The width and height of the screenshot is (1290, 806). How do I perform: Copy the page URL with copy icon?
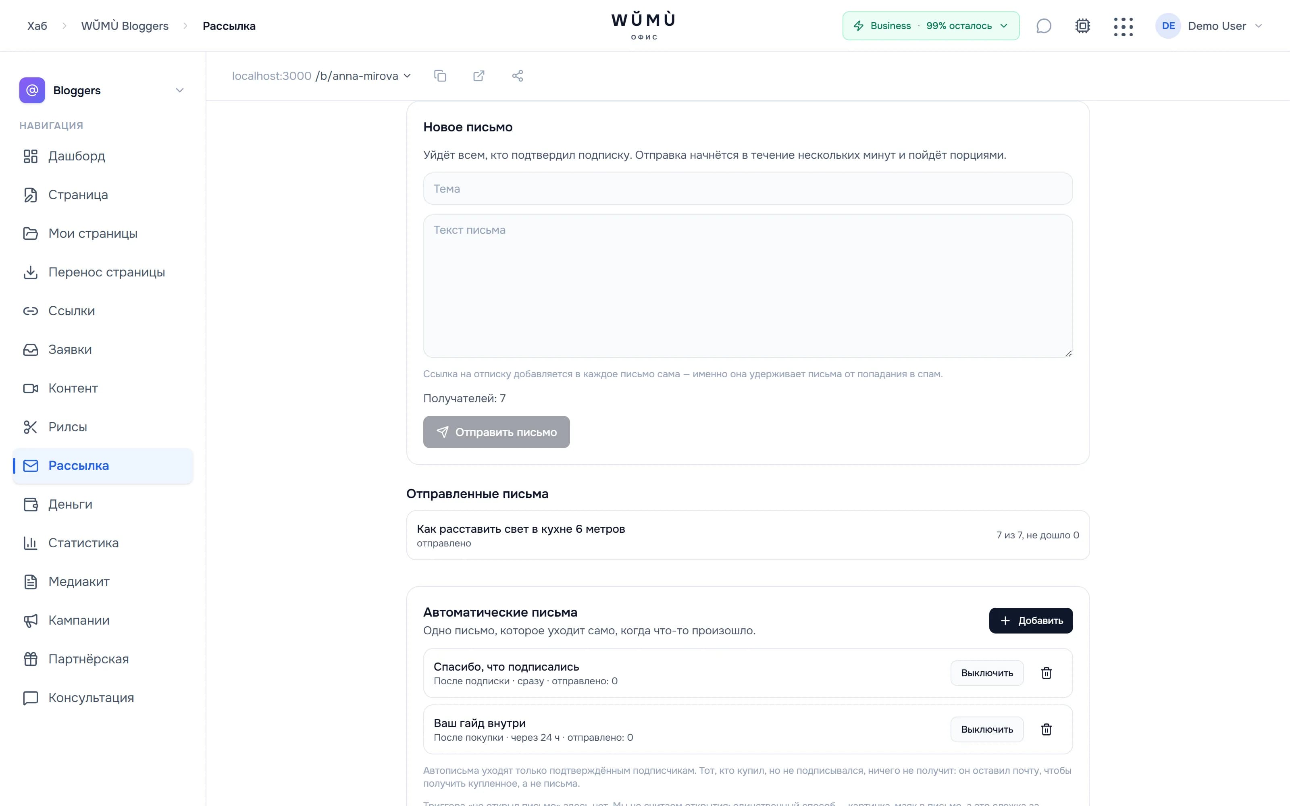[x=440, y=76]
